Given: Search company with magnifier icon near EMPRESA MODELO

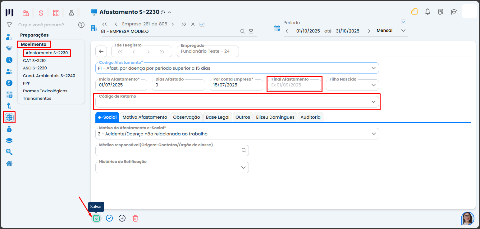Looking at the screenshot, I should click(x=243, y=31).
